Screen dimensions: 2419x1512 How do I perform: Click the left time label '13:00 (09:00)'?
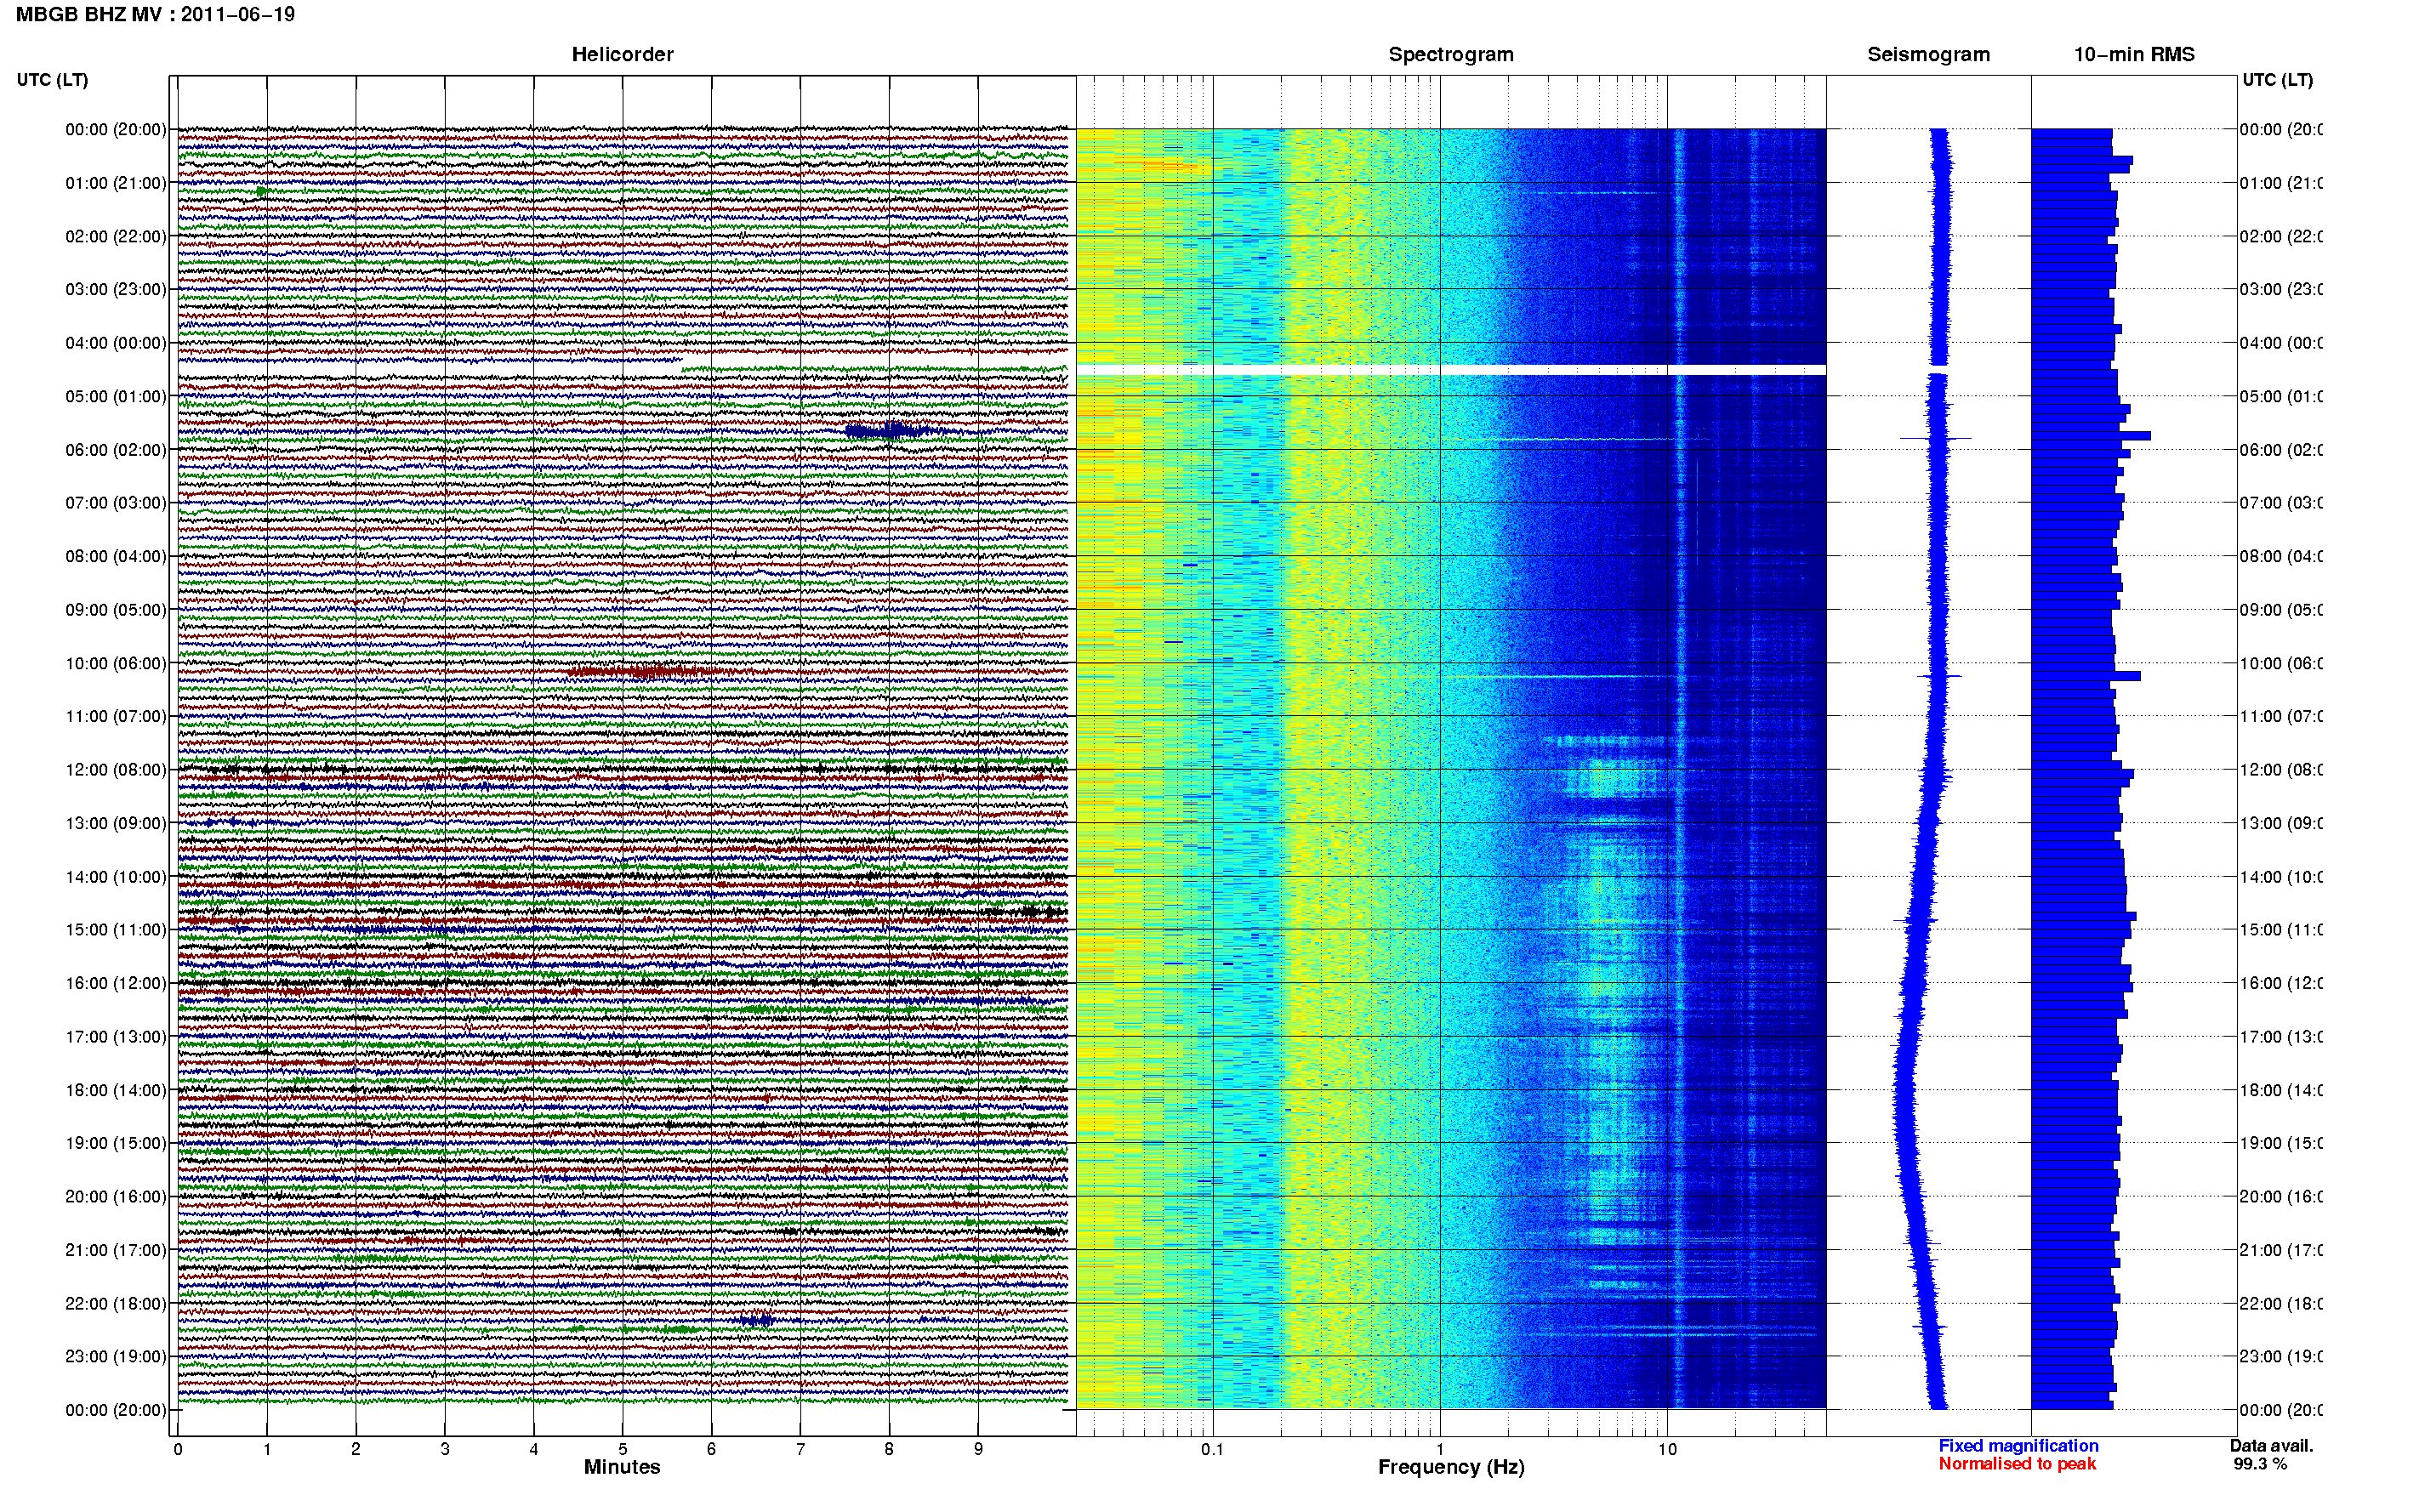click(116, 823)
